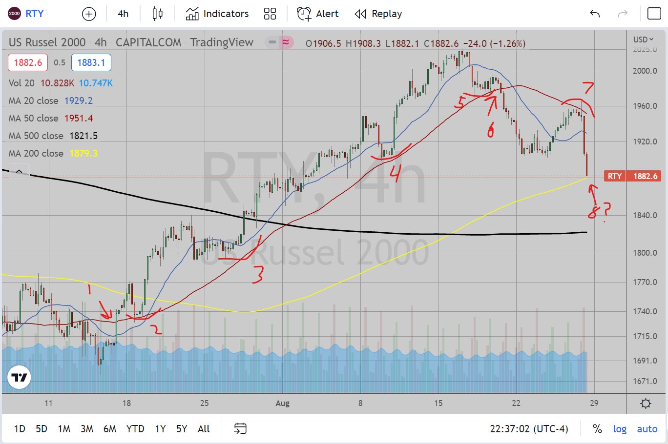668x444 pixels.
Task: Collapse the indicator legend with the chevron
Action: coord(19,171)
